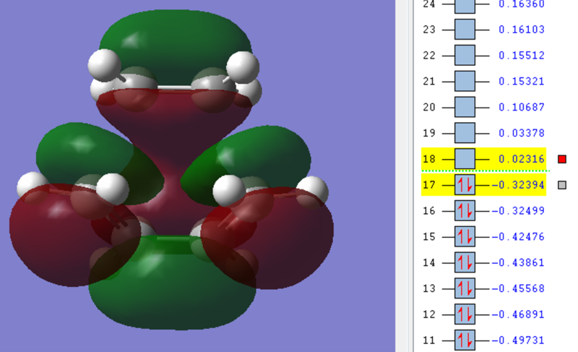Click orbital number label 12
578x352 pixels.
[x=429, y=314]
